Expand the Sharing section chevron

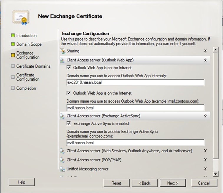tap(205, 51)
